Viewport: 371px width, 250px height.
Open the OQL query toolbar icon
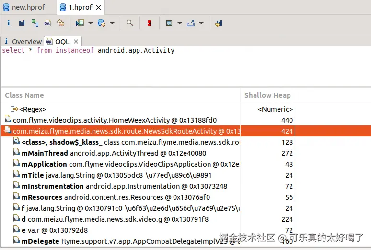[47, 23]
